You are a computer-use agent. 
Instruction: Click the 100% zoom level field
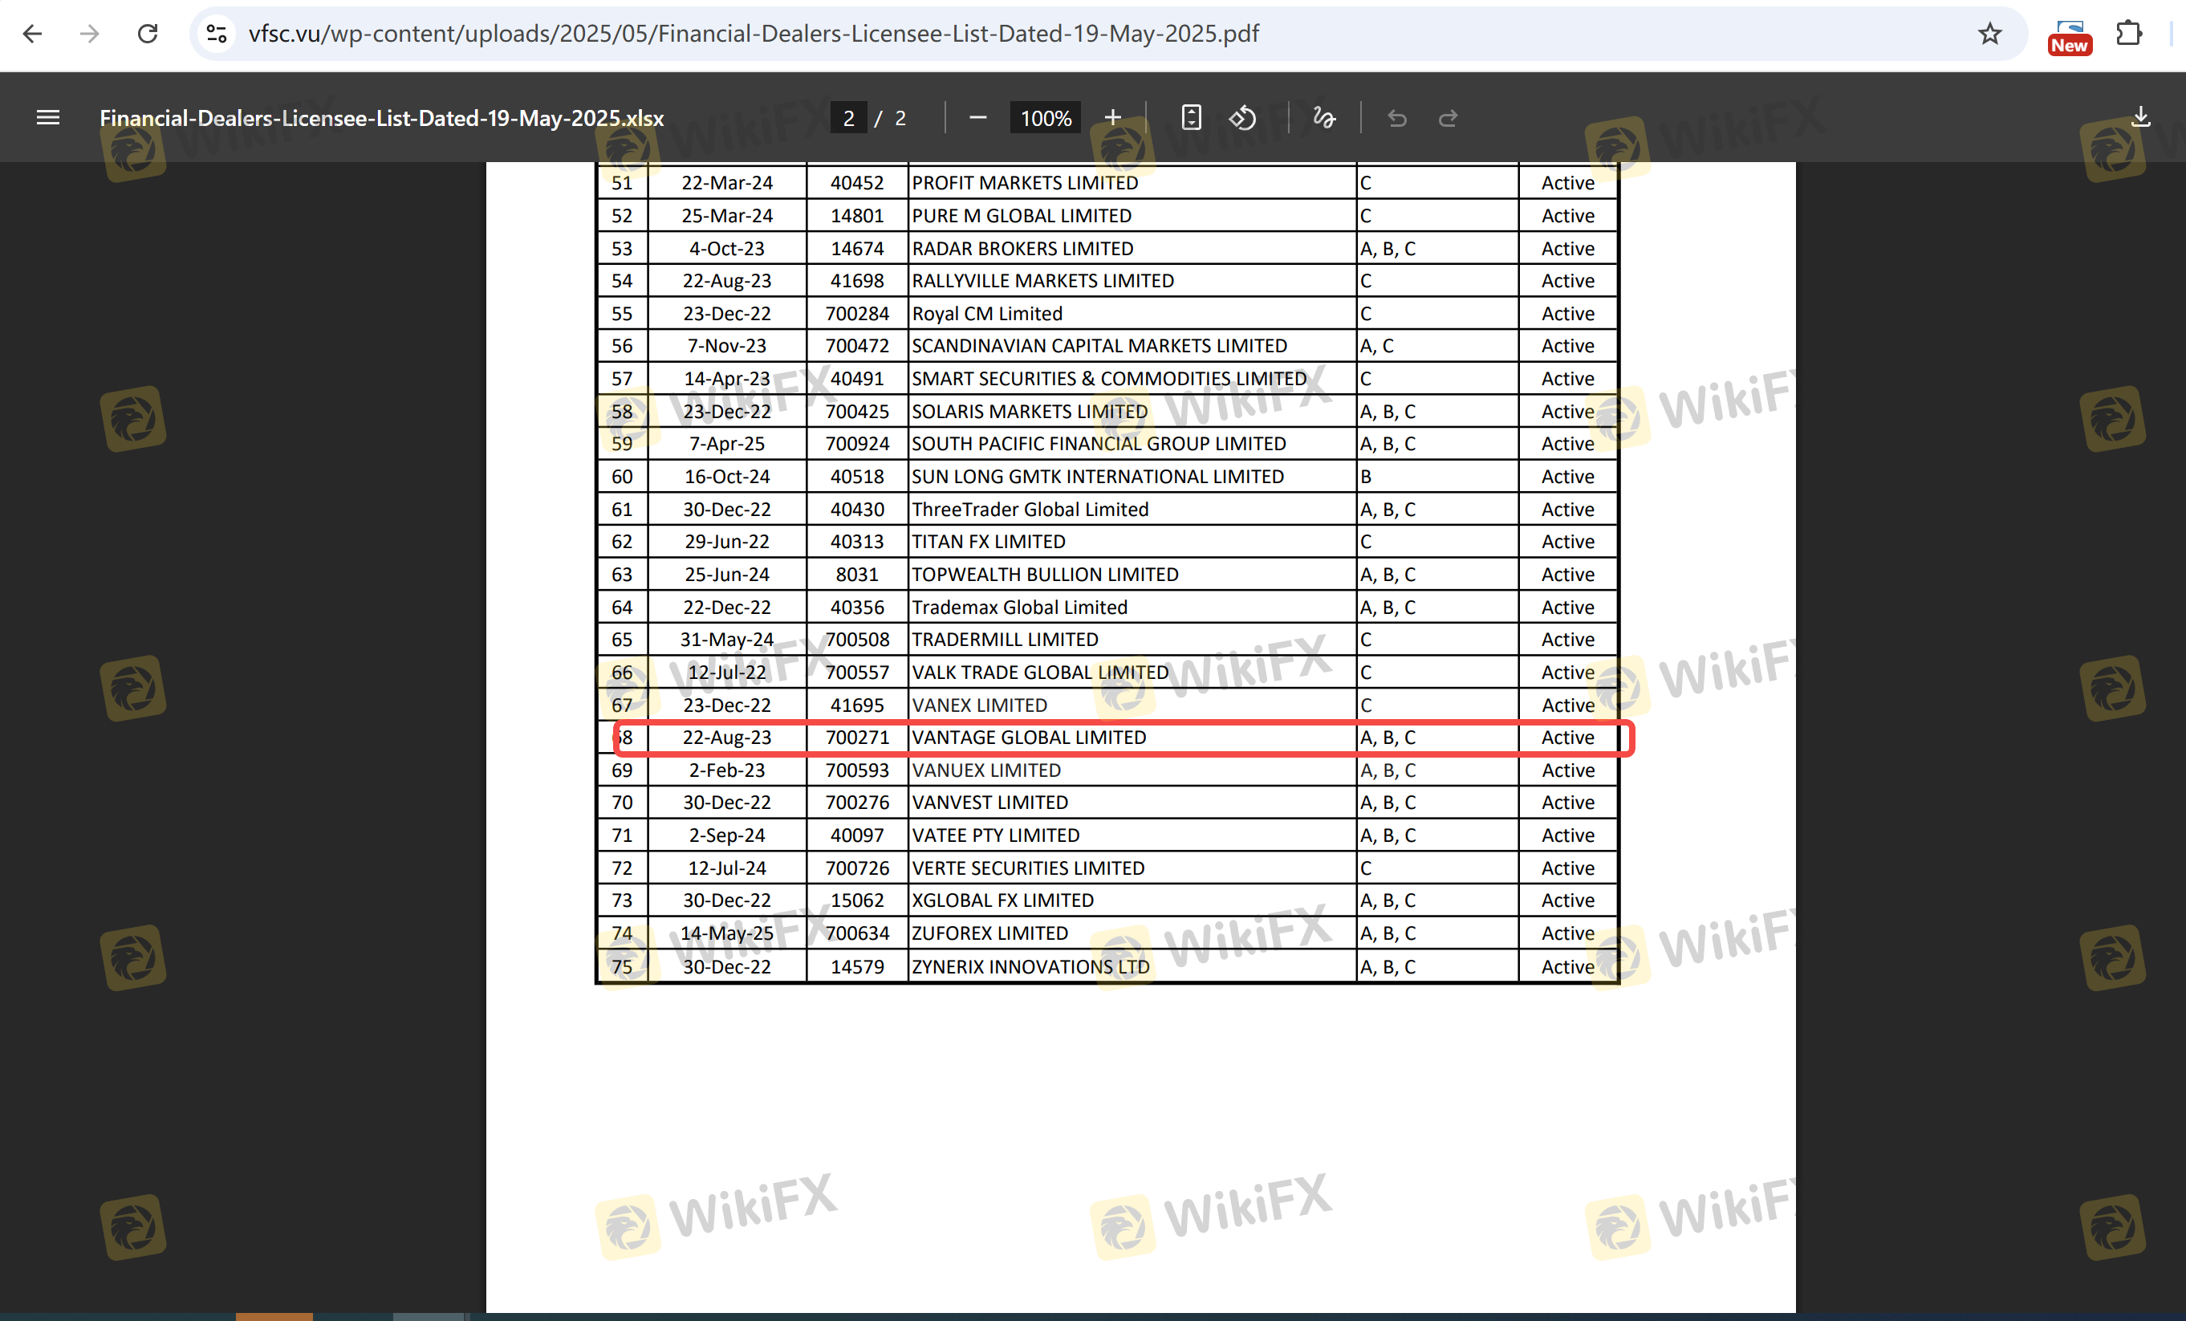pos(1045,118)
